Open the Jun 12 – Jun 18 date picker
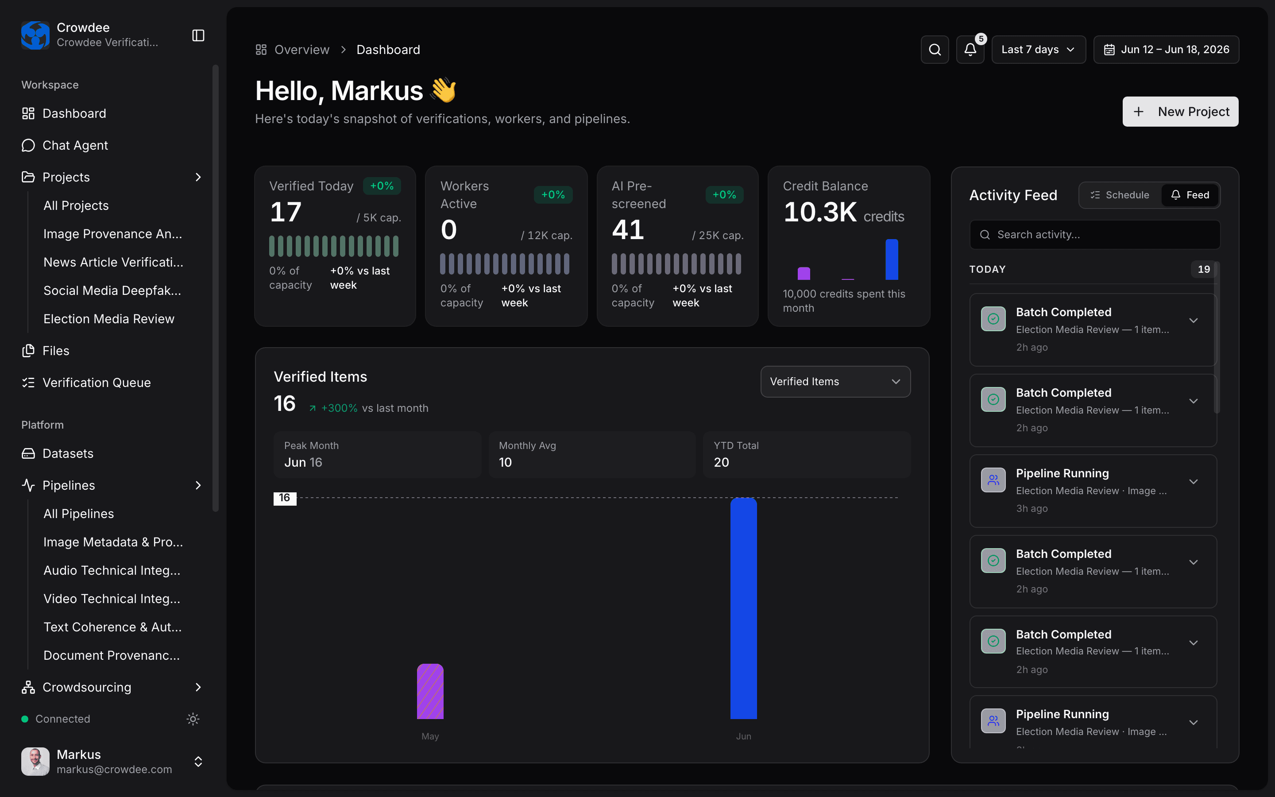1275x797 pixels. pos(1166,50)
